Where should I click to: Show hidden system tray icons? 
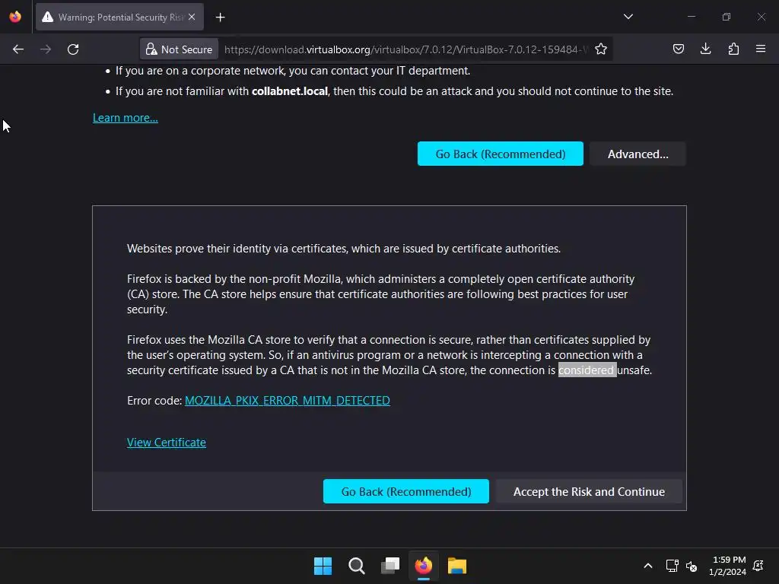[x=648, y=566]
